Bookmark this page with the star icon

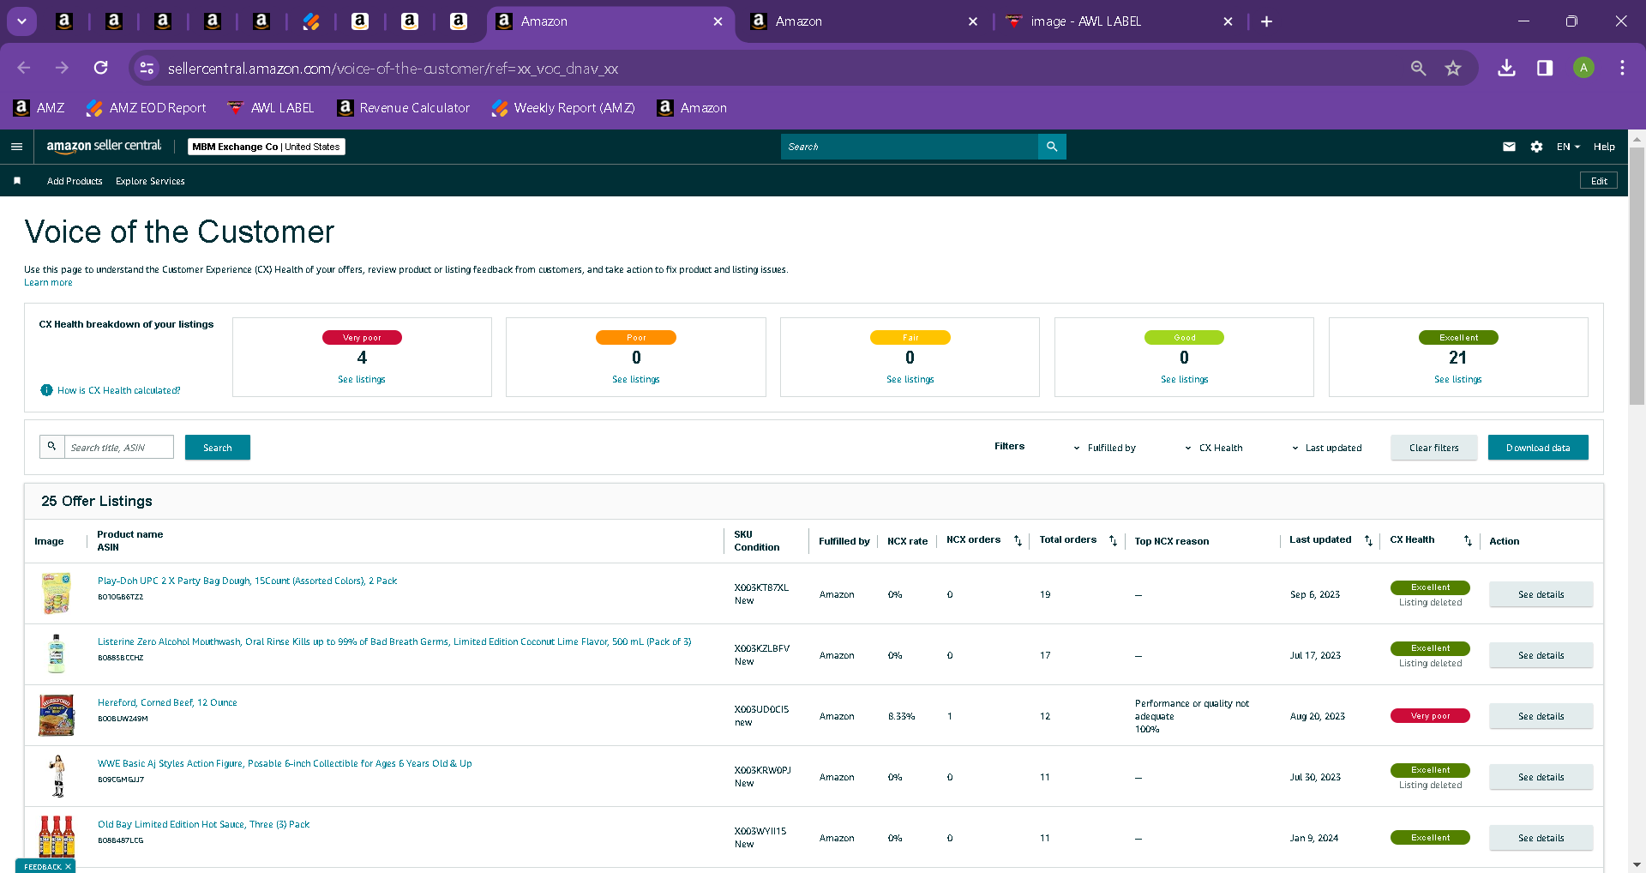pos(1453,68)
